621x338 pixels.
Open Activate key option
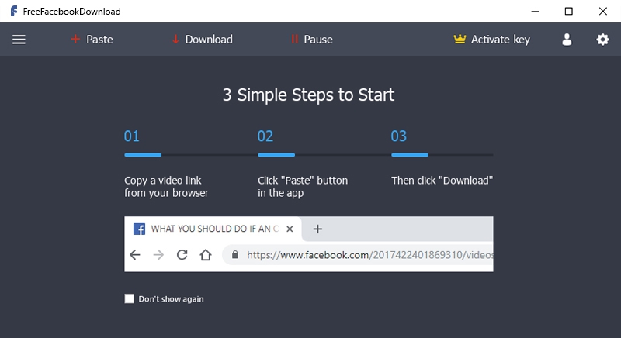point(491,40)
